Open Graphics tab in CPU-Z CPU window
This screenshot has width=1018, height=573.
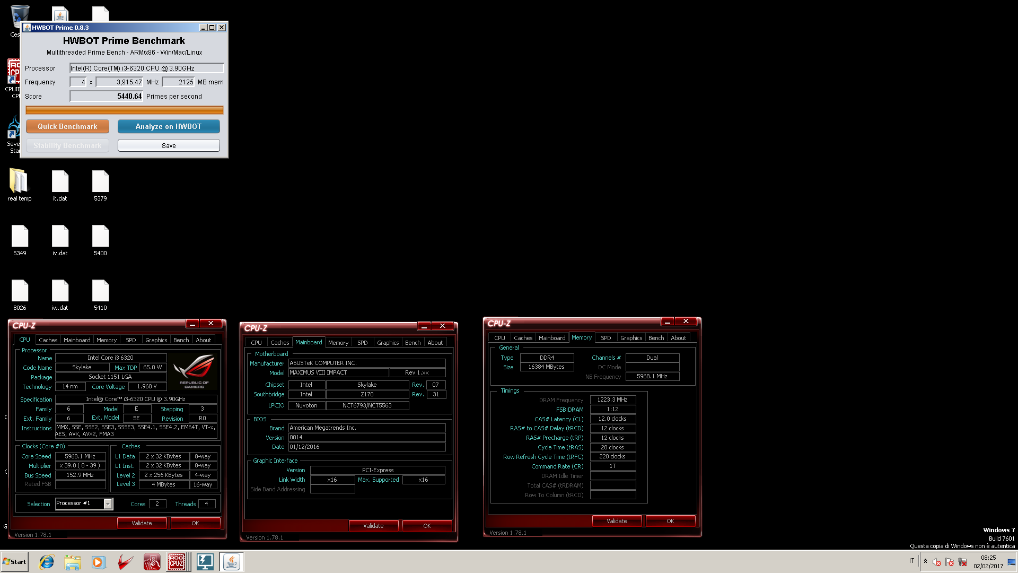pos(156,340)
